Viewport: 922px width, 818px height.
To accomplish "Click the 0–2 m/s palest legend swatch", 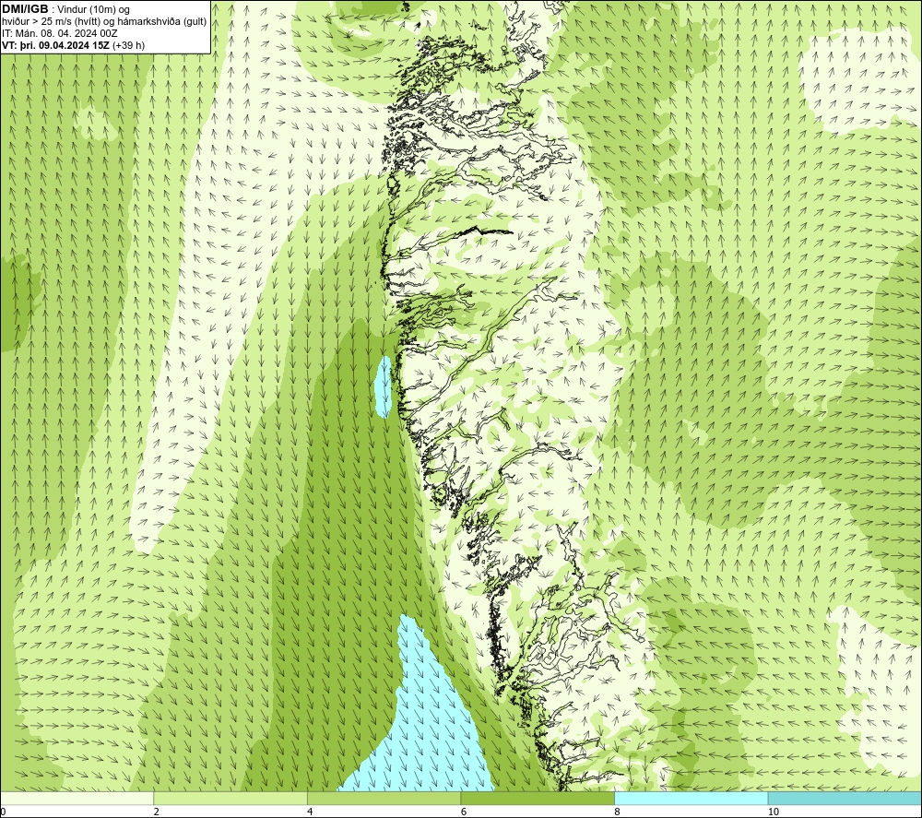I will 77,798.
